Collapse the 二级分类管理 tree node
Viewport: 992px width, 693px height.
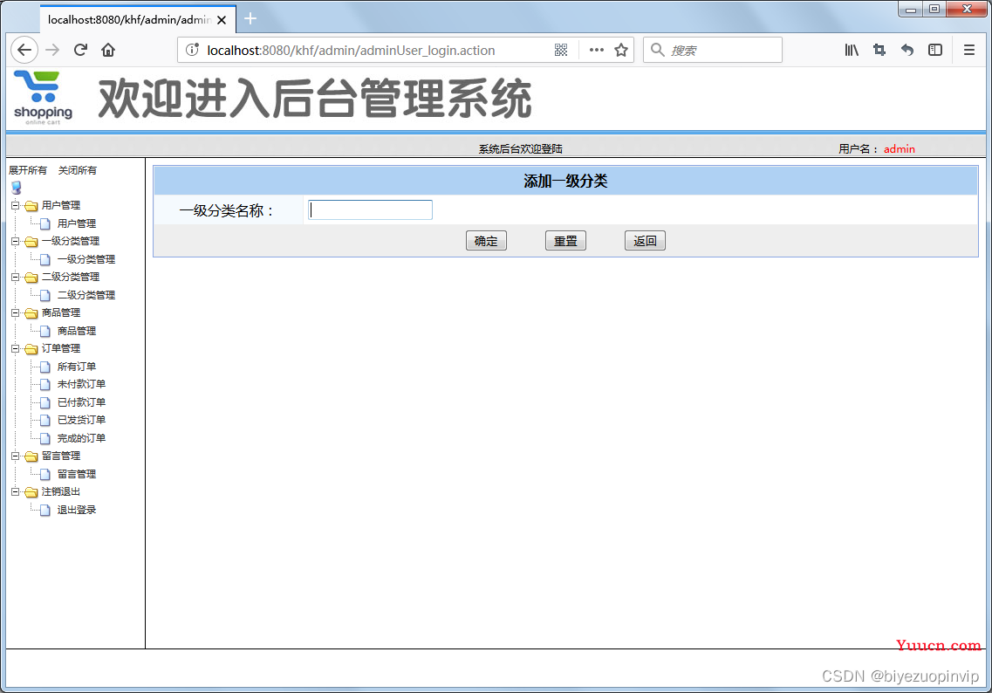[15, 277]
